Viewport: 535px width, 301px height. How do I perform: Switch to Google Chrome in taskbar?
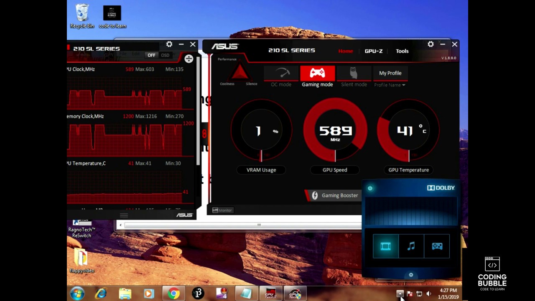(173, 293)
